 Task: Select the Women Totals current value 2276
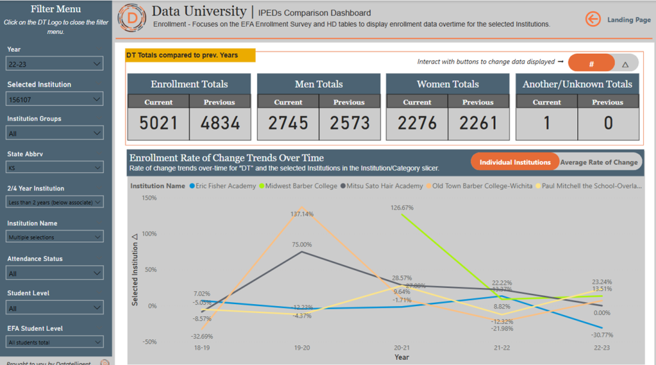(417, 124)
